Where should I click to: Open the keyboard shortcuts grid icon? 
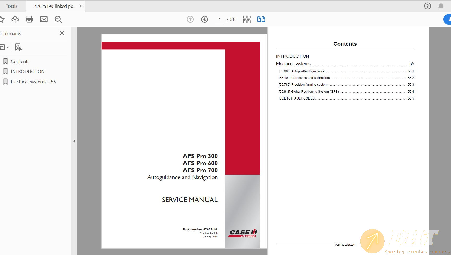[x=246, y=19]
